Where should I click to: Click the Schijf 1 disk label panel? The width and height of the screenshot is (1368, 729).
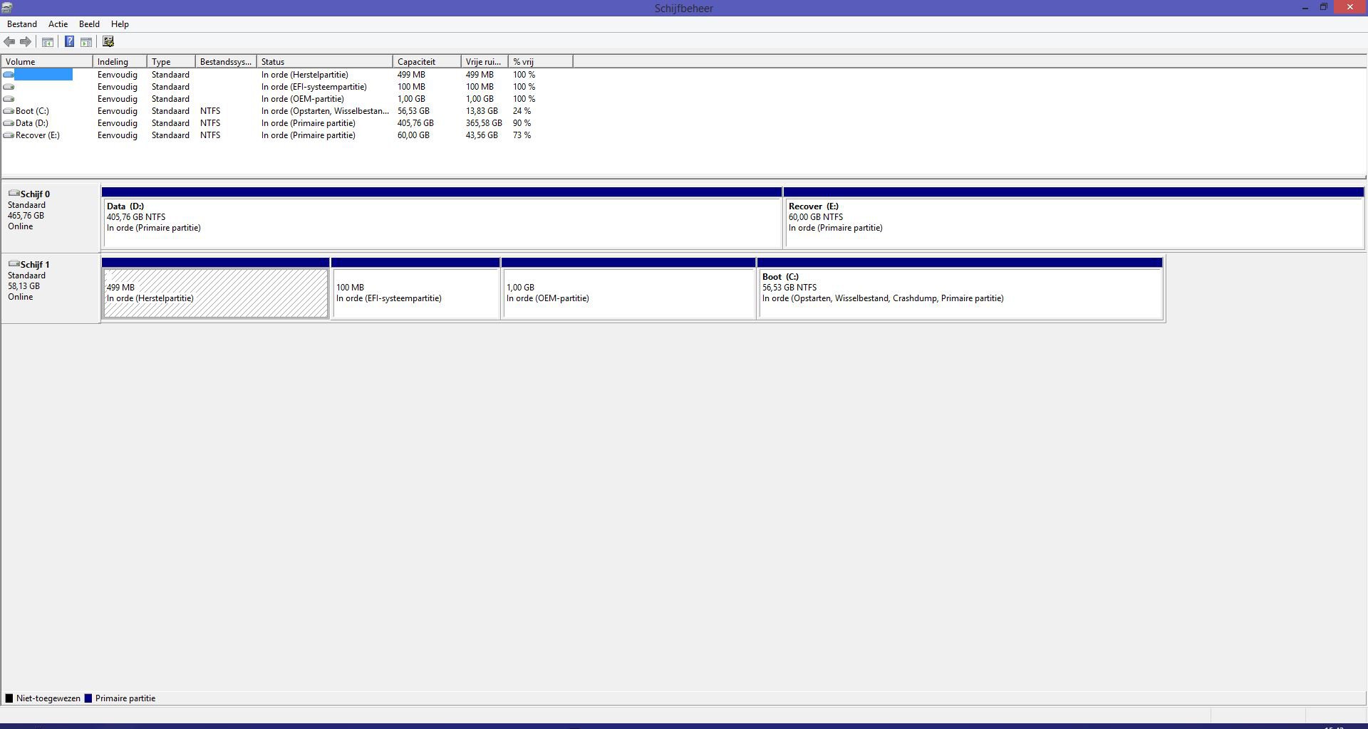(x=51, y=288)
